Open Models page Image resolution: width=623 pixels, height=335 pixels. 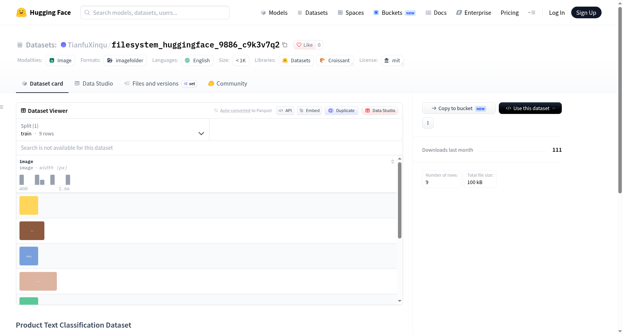tap(274, 12)
